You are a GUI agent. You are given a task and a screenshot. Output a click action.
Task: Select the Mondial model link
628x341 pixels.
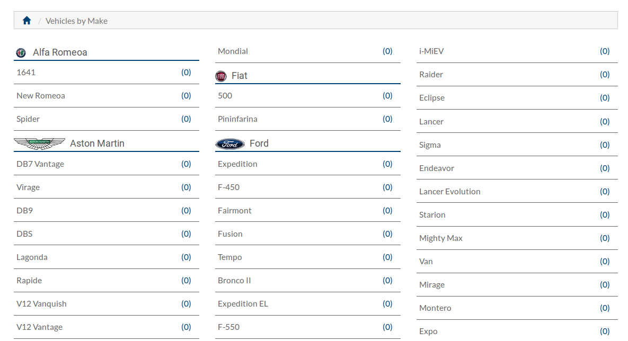point(233,51)
